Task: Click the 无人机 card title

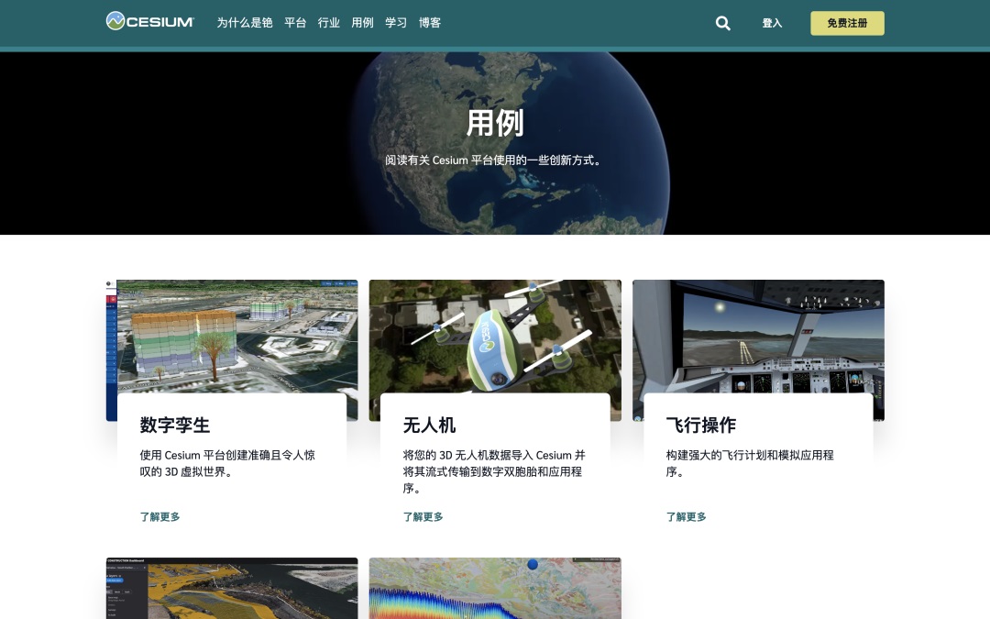Action: tap(429, 426)
